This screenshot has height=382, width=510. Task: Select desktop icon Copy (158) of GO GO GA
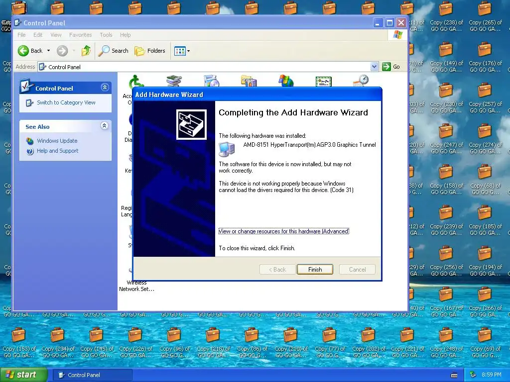pyautogui.click(x=446, y=180)
